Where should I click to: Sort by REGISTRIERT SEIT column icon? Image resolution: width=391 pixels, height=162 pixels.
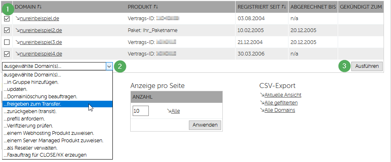(284, 7)
